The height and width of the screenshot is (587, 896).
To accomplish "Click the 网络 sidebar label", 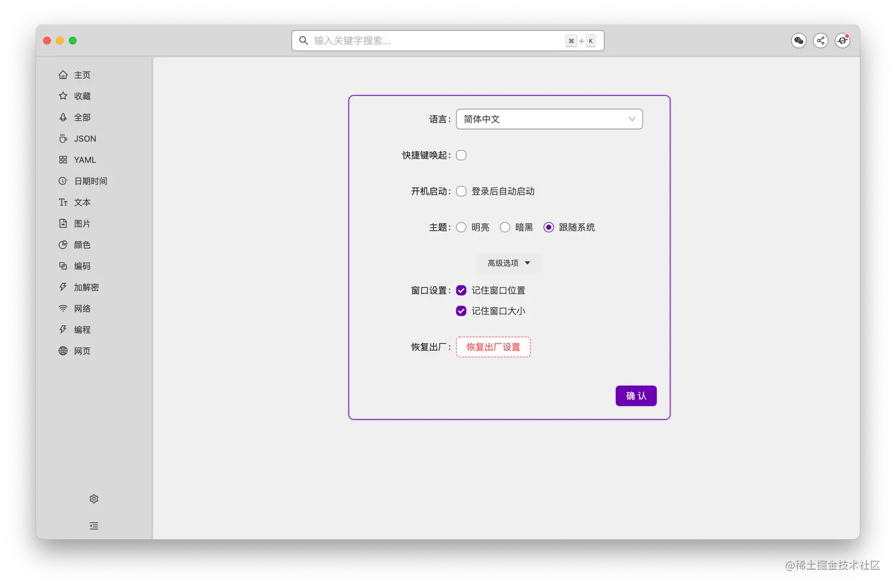I will 82,309.
